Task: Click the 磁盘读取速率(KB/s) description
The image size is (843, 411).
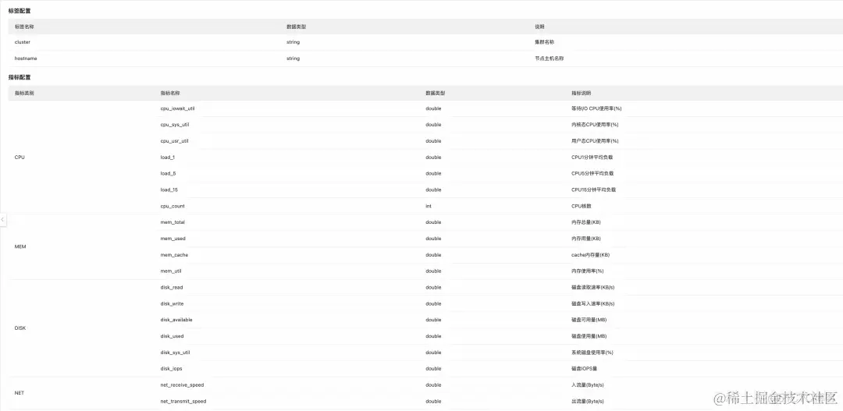Action: (595, 288)
